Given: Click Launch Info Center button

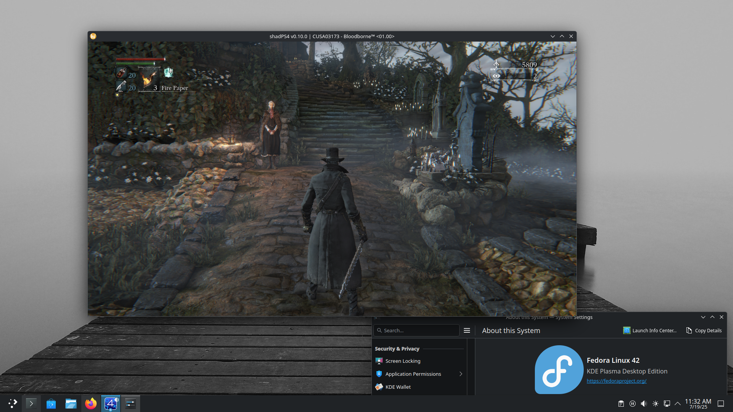Looking at the screenshot, I should tap(650, 330).
